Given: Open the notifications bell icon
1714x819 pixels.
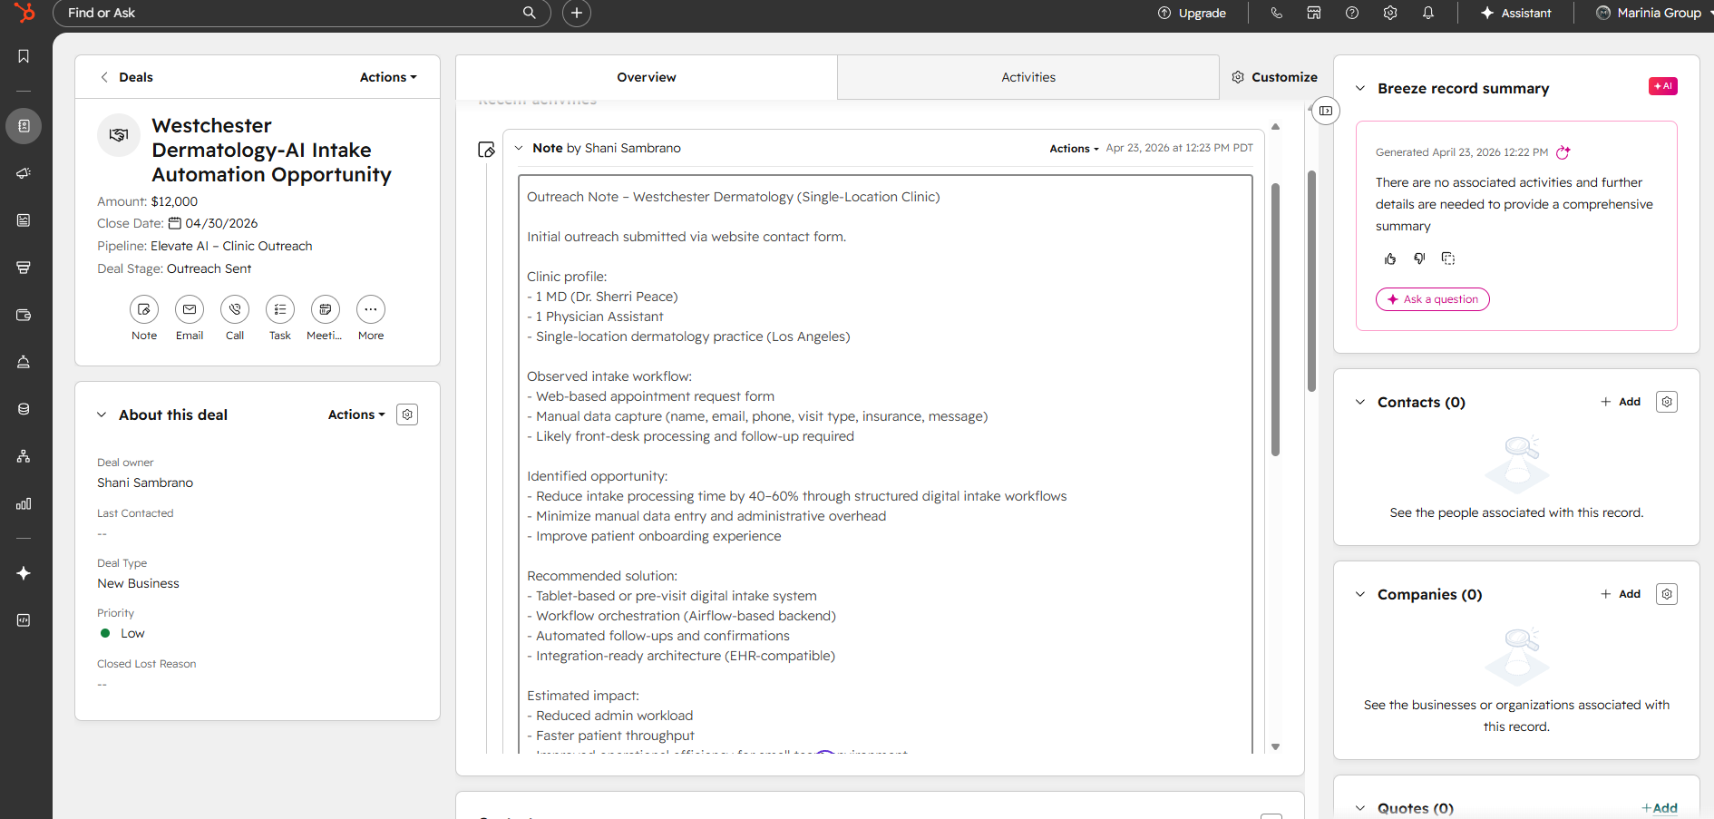Looking at the screenshot, I should pyautogui.click(x=1428, y=13).
